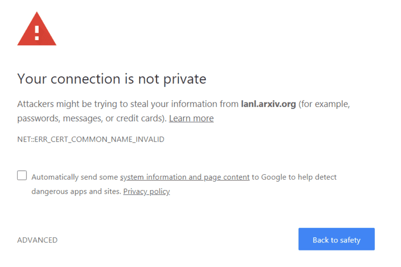Image resolution: width=401 pixels, height=267 pixels.
Task: Click the bold lanl.arxiv.org domain name
Action: tap(269, 104)
